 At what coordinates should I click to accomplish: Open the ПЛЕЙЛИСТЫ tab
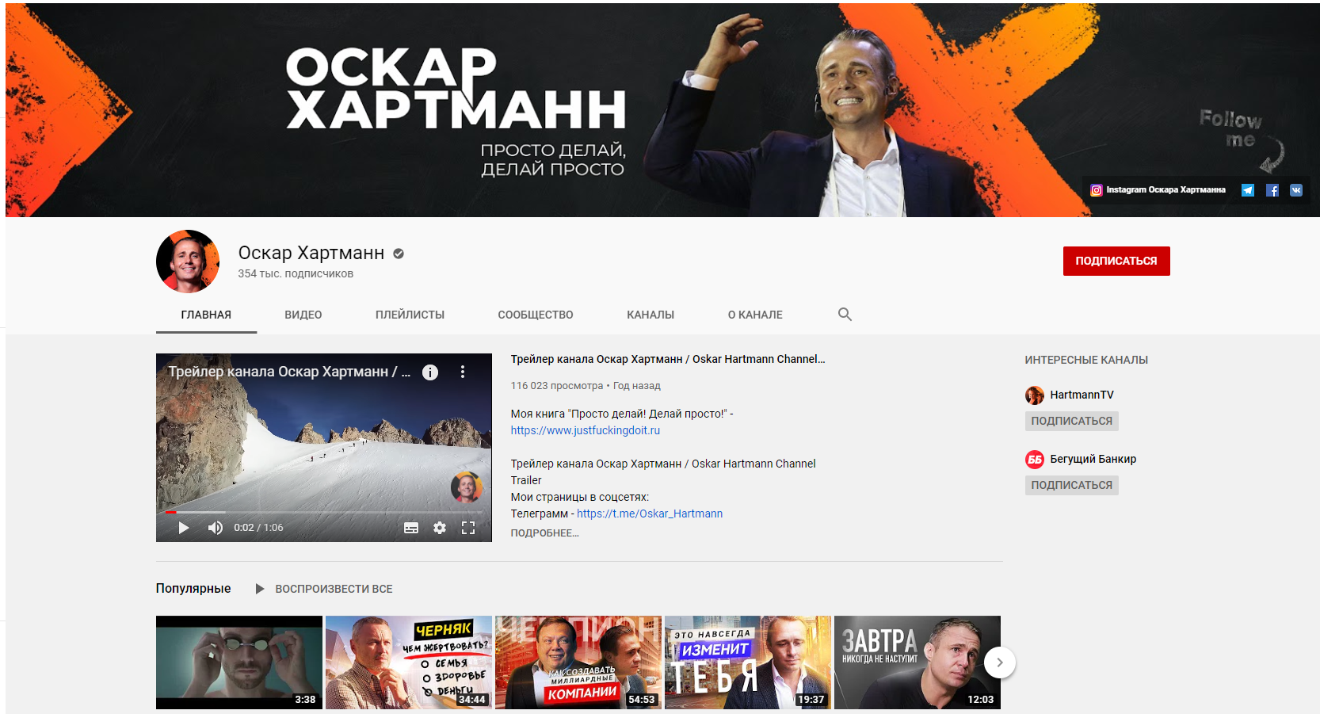pyautogui.click(x=410, y=315)
